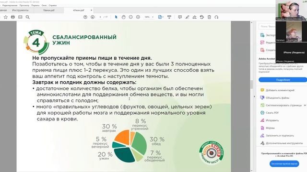Click the "20 % ужин" chart label

(105, 156)
